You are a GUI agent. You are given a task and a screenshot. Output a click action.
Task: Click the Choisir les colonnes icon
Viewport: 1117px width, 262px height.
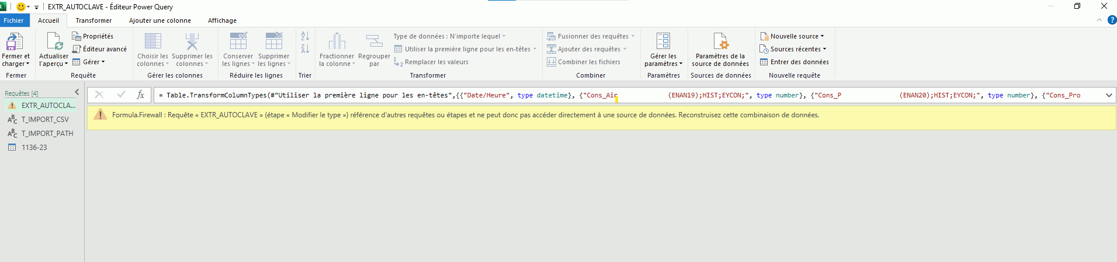(152, 42)
